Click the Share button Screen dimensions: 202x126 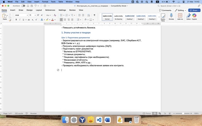(194, 10)
